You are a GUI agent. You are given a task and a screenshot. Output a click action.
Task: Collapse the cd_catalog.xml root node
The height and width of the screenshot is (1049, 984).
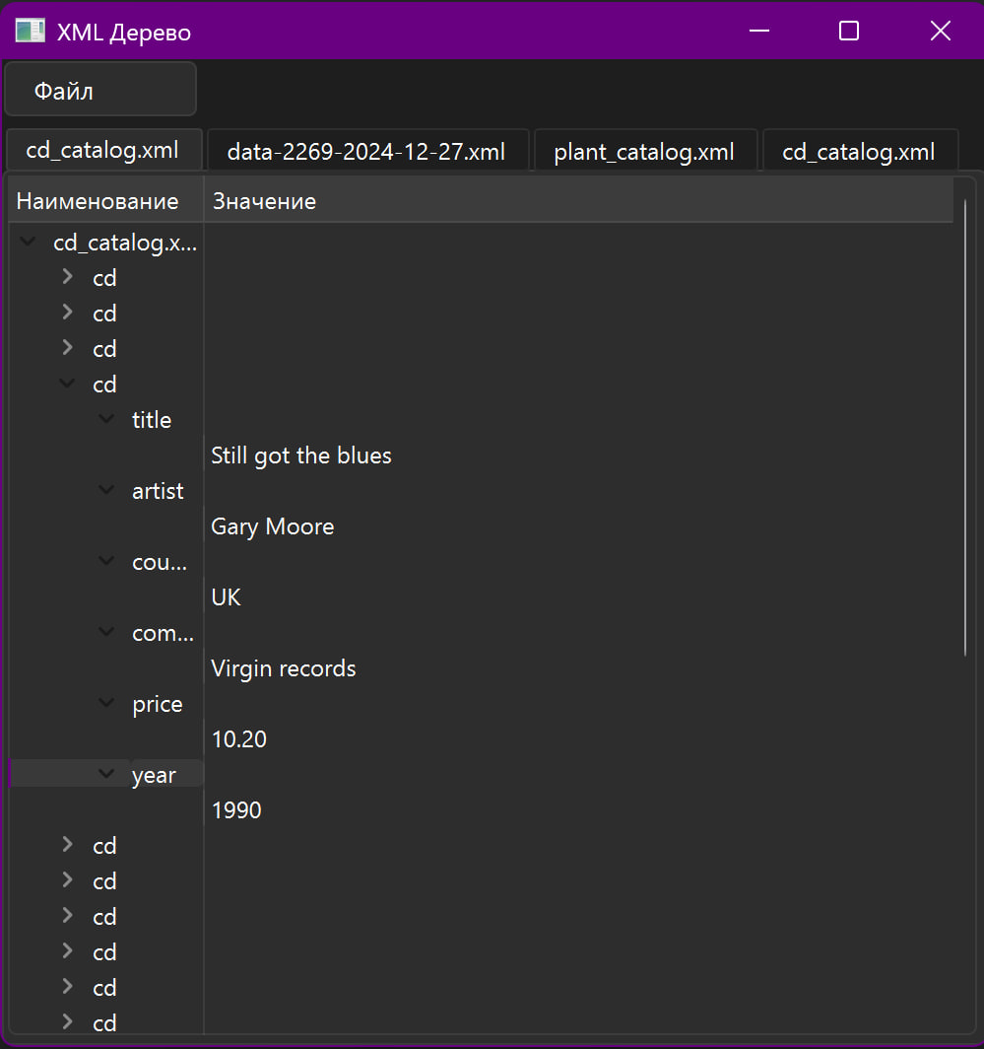[x=28, y=242]
